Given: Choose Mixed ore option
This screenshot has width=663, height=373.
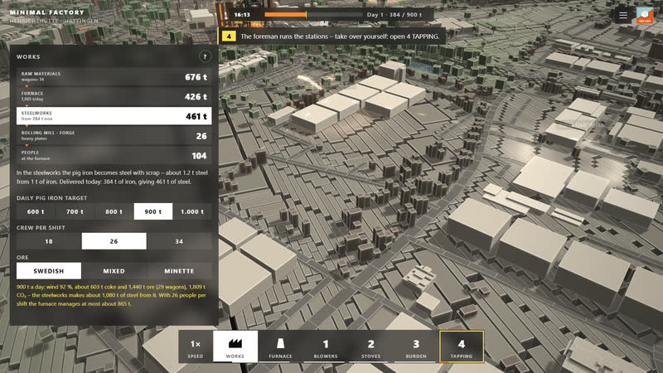Looking at the screenshot, I should click(114, 271).
